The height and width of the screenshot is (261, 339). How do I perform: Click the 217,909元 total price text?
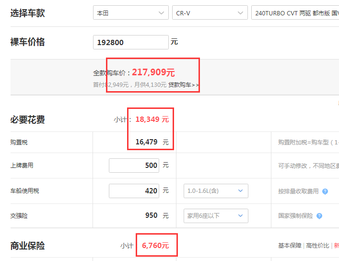[x=153, y=72]
